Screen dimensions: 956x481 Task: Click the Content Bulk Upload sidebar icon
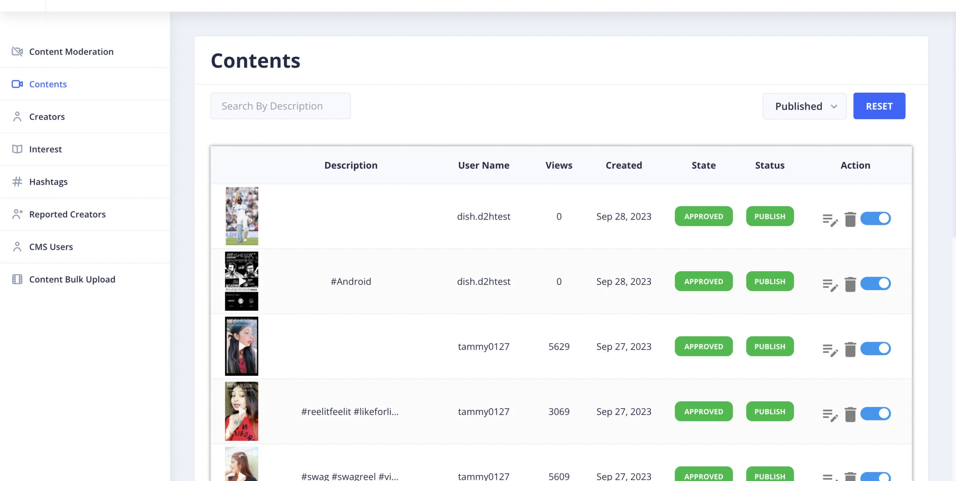pyautogui.click(x=16, y=279)
